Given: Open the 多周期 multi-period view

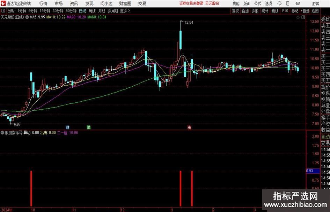Looking at the screenshot, I should (112, 11).
